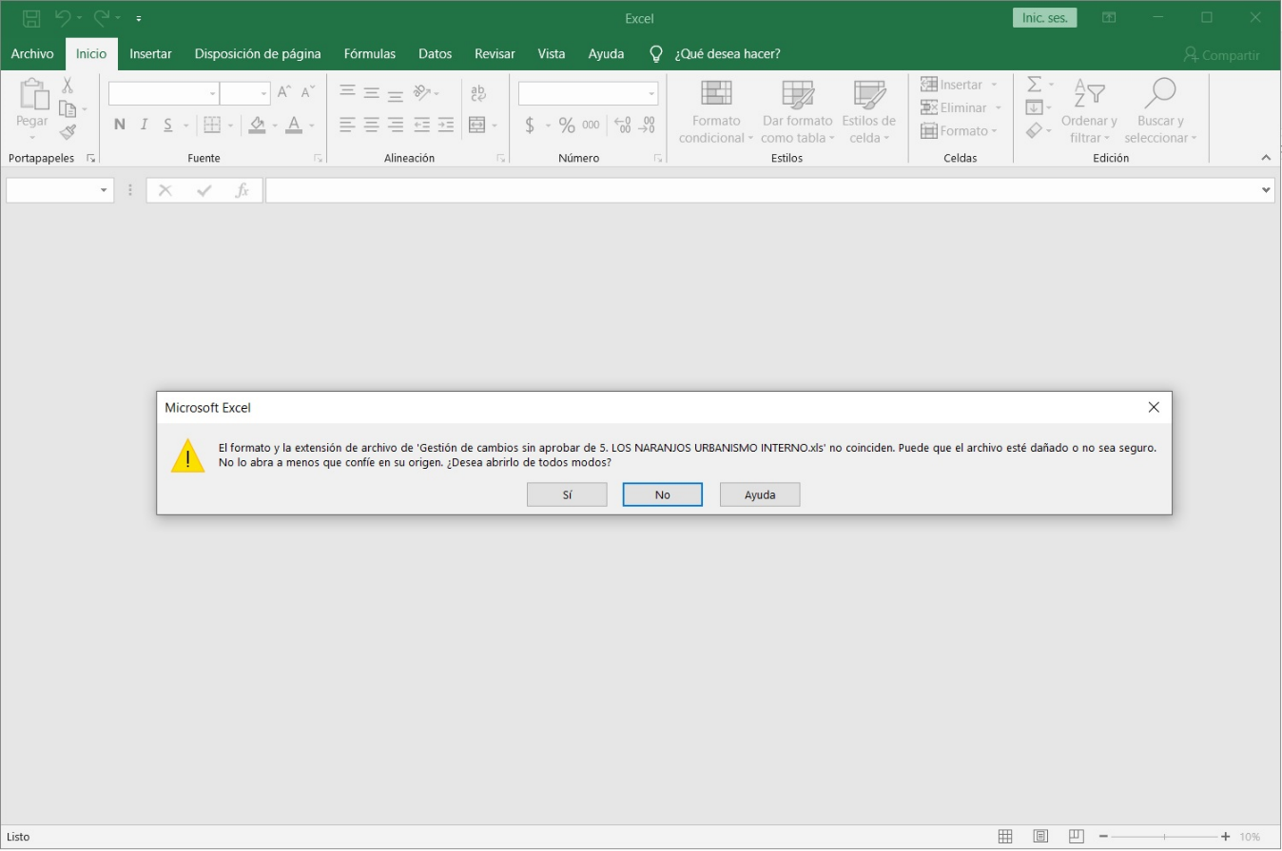The width and height of the screenshot is (1282, 851).
Task: Click the fill color bucket icon
Action: pyautogui.click(x=257, y=125)
